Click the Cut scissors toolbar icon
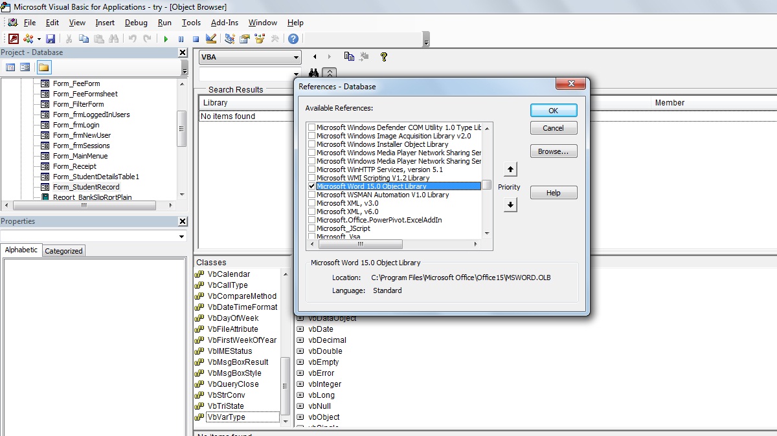Viewport: 777px width, 436px height. 69,39
